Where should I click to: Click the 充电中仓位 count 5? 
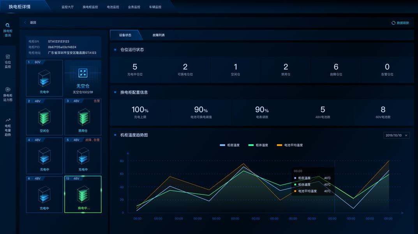coord(135,67)
